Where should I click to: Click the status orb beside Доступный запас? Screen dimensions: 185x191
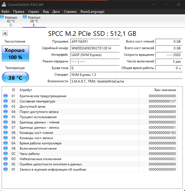pos(6,107)
